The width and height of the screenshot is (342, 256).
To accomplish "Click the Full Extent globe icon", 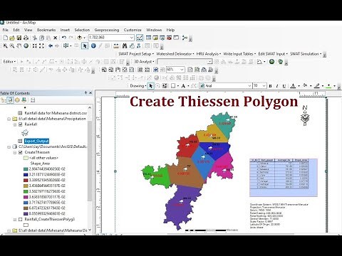I will [26, 46].
